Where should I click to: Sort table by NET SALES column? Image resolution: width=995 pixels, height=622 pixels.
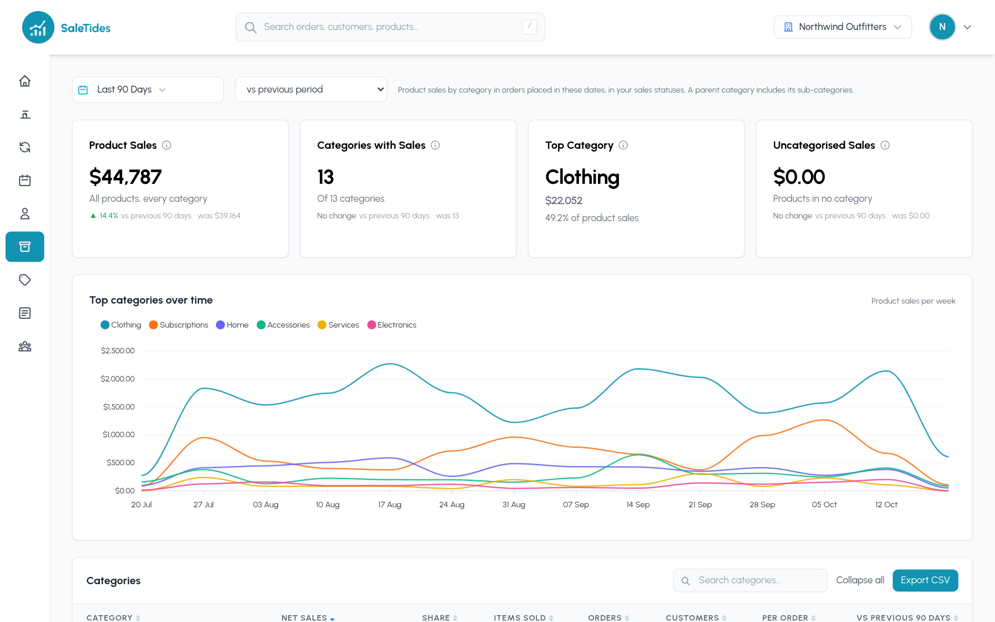(308, 618)
